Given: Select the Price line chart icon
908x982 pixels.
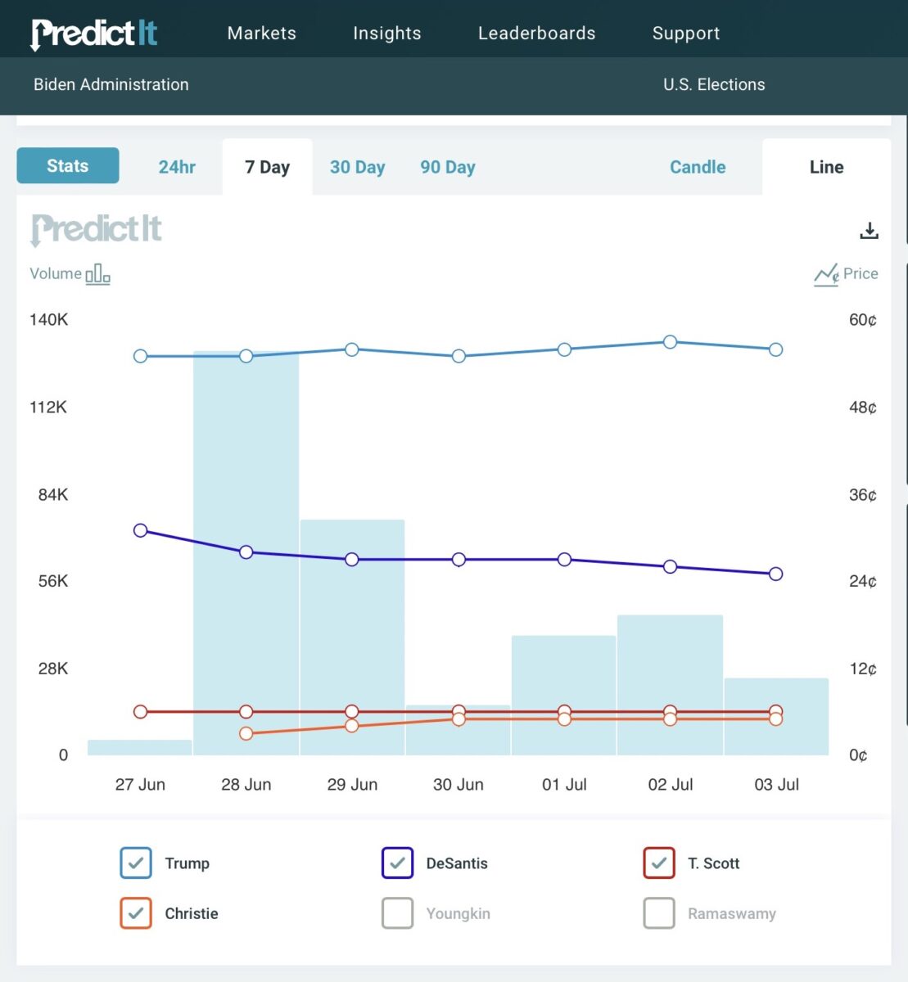Looking at the screenshot, I should 826,274.
